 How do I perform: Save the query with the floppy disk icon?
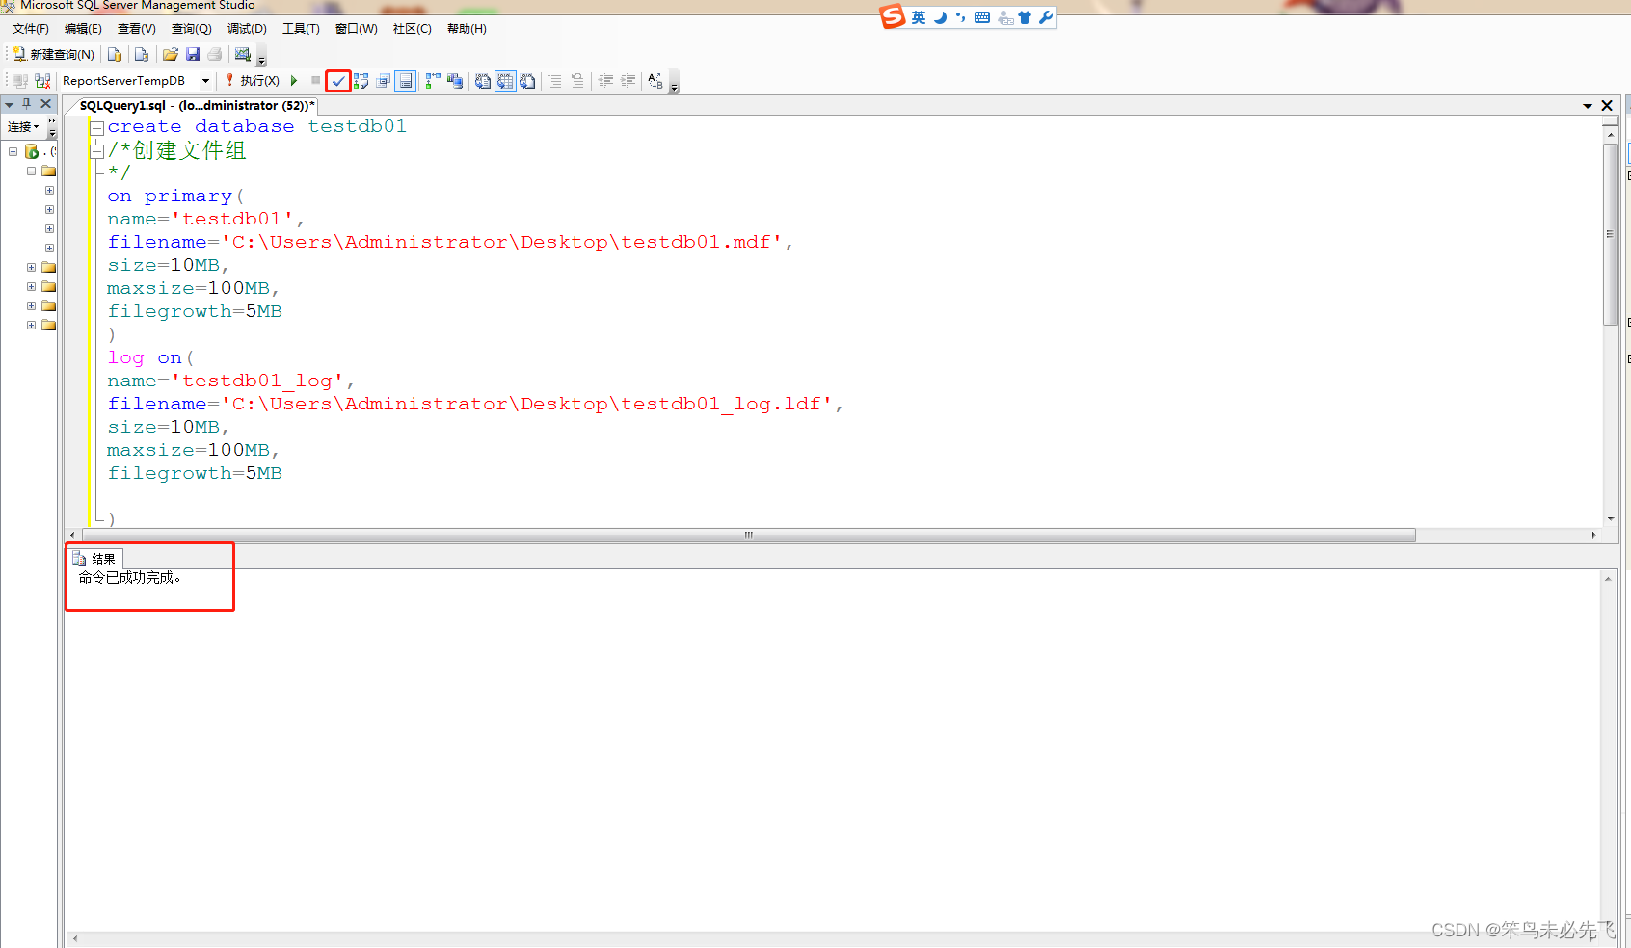click(193, 54)
